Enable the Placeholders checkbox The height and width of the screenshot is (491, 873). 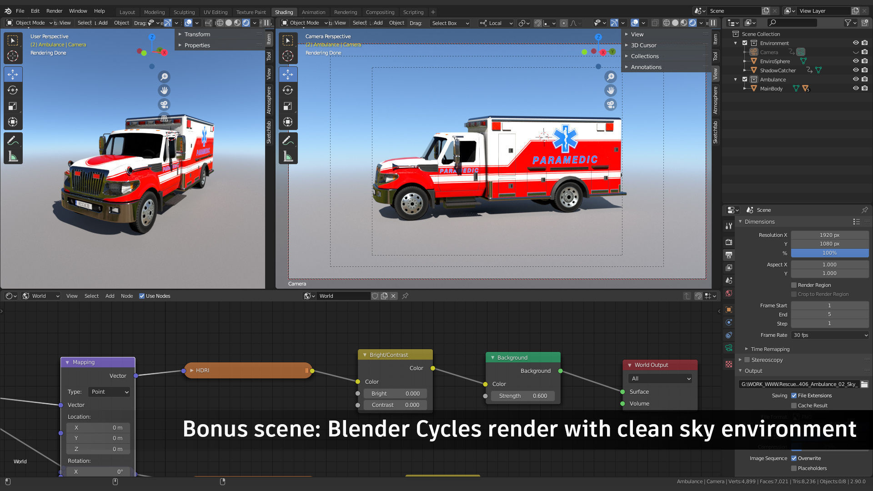tap(794, 468)
